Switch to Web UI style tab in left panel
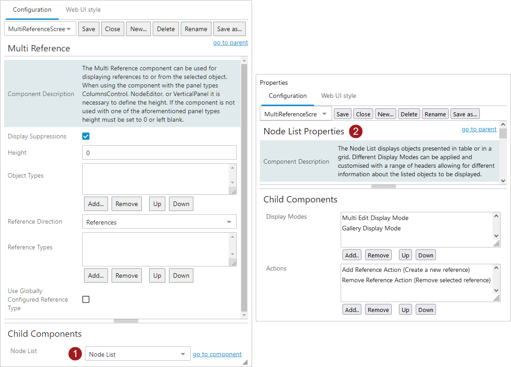This screenshot has height=367, width=511. 83,9
